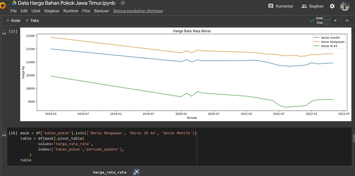Open the Colab logo home link
The height and width of the screenshot is (176, 355).
(x=3, y=6)
